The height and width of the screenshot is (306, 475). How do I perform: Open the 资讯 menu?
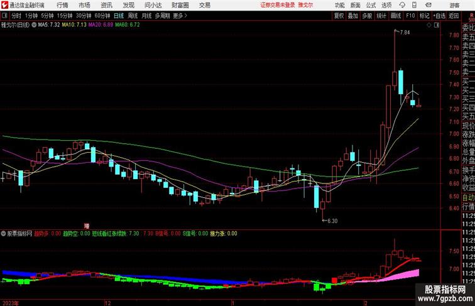[107, 5]
